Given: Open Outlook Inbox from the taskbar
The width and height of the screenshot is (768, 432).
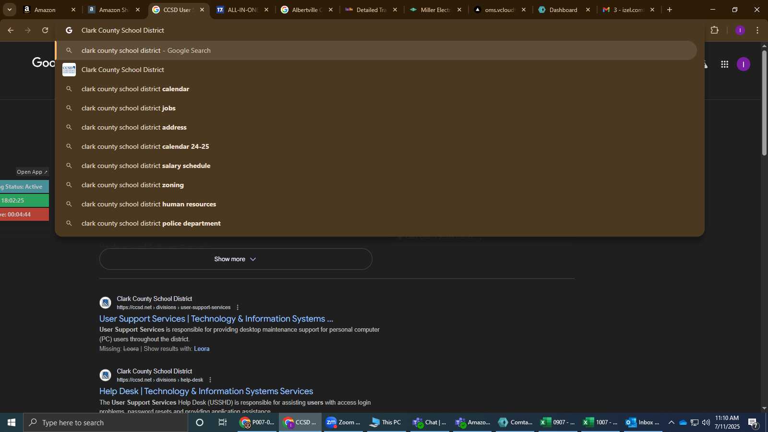Looking at the screenshot, I should (643, 422).
